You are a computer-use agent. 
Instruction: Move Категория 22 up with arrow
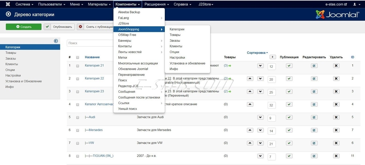click(250, 79)
